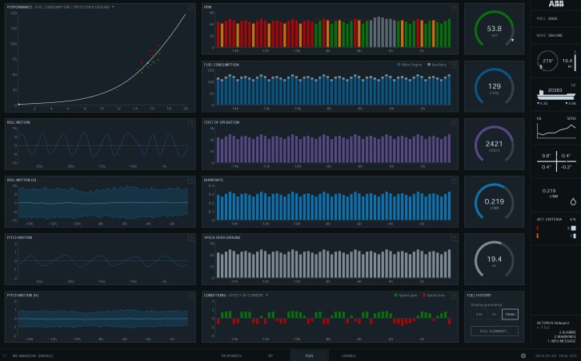581x361 pixels.
Task: Expand the Conditions effect of current dropdown
Action: pyautogui.click(x=268, y=295)
